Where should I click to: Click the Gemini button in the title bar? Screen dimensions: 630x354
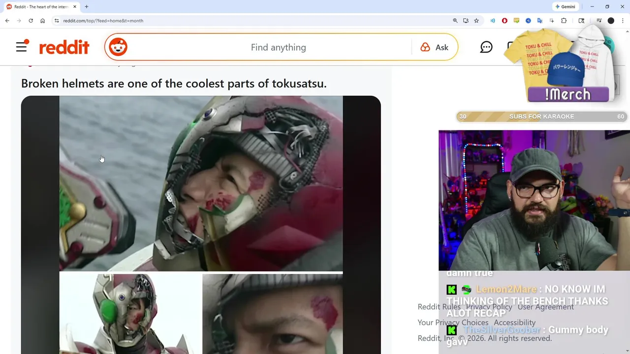(x=565, y=7)
